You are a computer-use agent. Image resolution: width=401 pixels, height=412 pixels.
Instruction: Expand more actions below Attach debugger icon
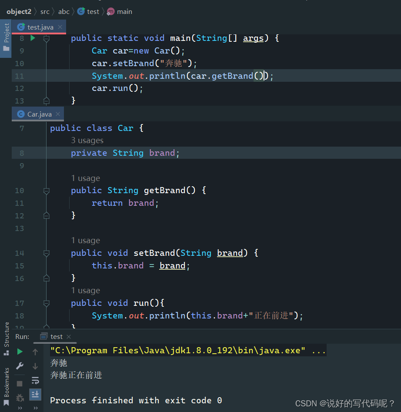point(20,408)
